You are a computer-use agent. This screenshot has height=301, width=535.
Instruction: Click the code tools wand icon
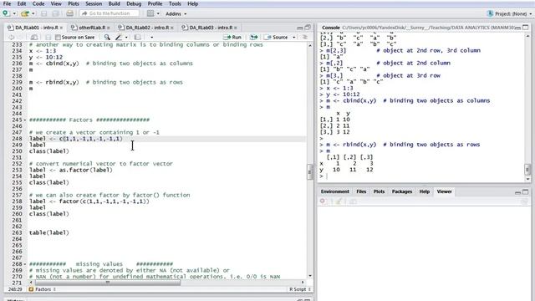119,37
